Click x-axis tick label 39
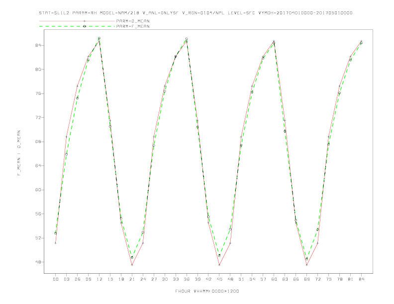The image size is (394, 304). [x=197, y=279]
